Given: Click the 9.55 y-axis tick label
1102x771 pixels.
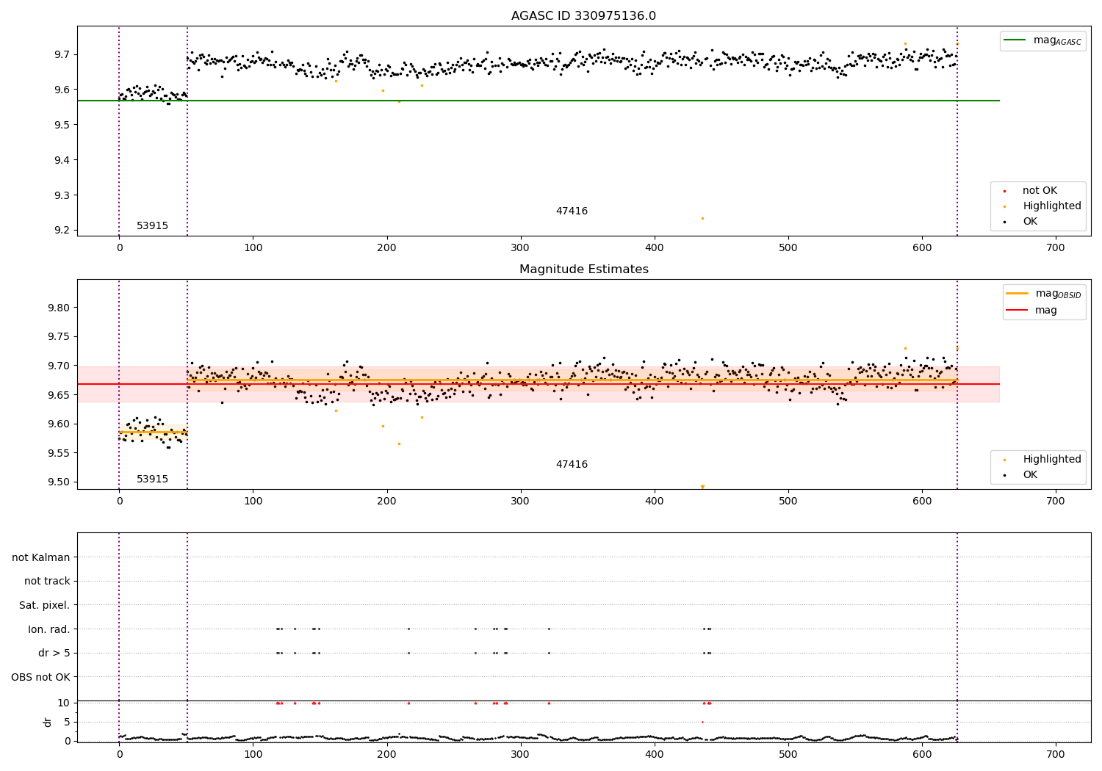Looking at the screenshot, I should 60,454.
